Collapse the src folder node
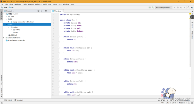194x104 pixels. (x=6, y=24)
